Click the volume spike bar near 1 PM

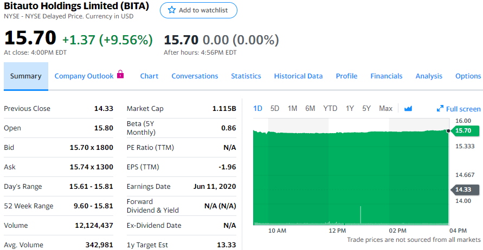click(x=360, y=215)
